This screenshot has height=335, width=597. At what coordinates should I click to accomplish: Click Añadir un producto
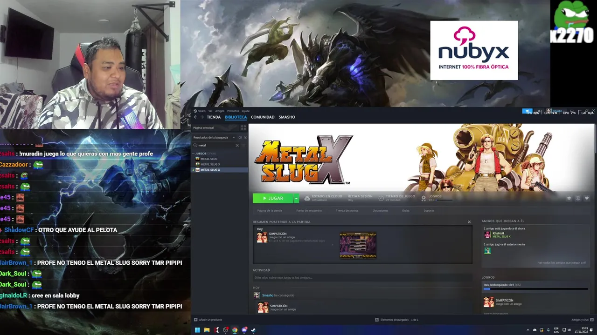[208, 320]
